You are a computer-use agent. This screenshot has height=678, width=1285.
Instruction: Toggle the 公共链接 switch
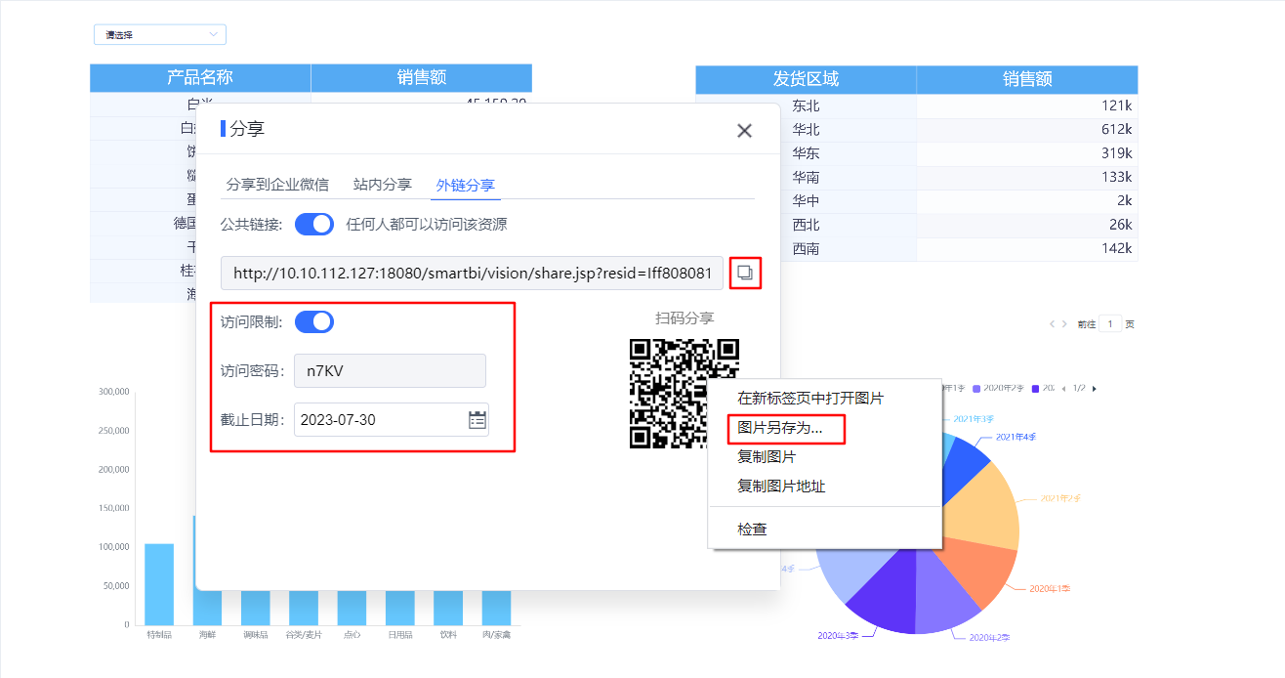[314, 225]
